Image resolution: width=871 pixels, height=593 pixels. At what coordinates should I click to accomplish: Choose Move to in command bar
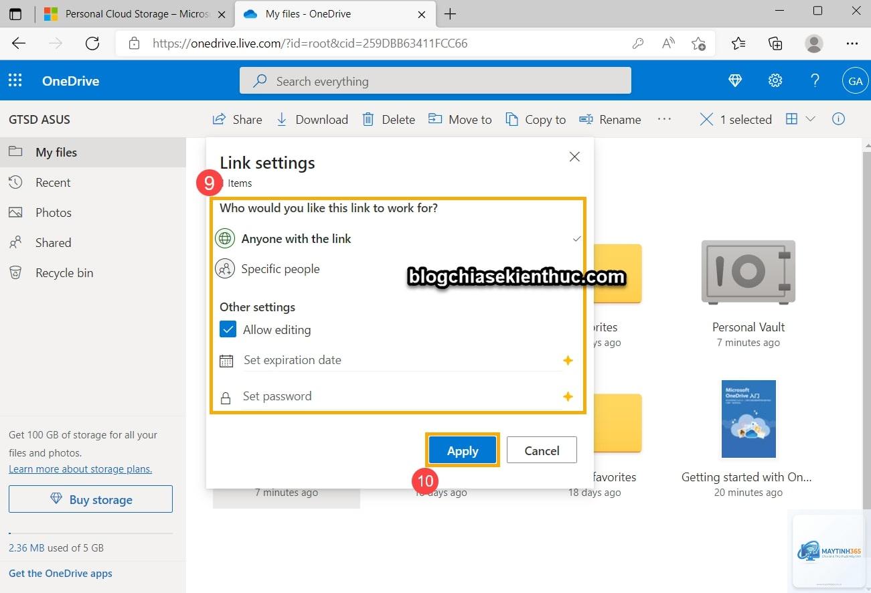point(460,119)
